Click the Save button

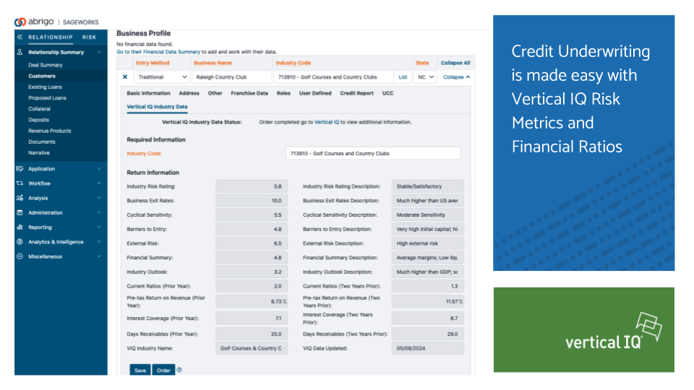[140, 370]
